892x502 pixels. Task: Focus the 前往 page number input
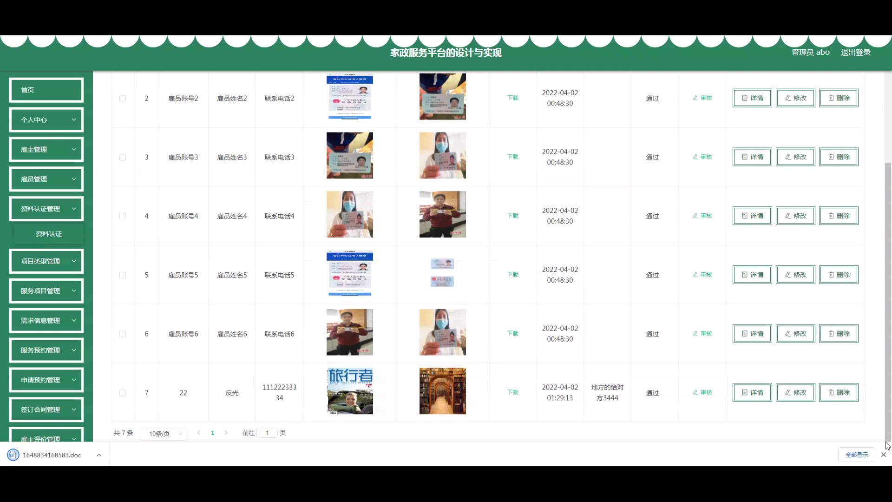coord(267,433)
